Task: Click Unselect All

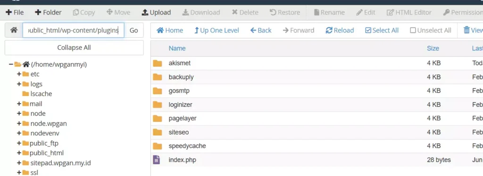Action: click(431, 30)
